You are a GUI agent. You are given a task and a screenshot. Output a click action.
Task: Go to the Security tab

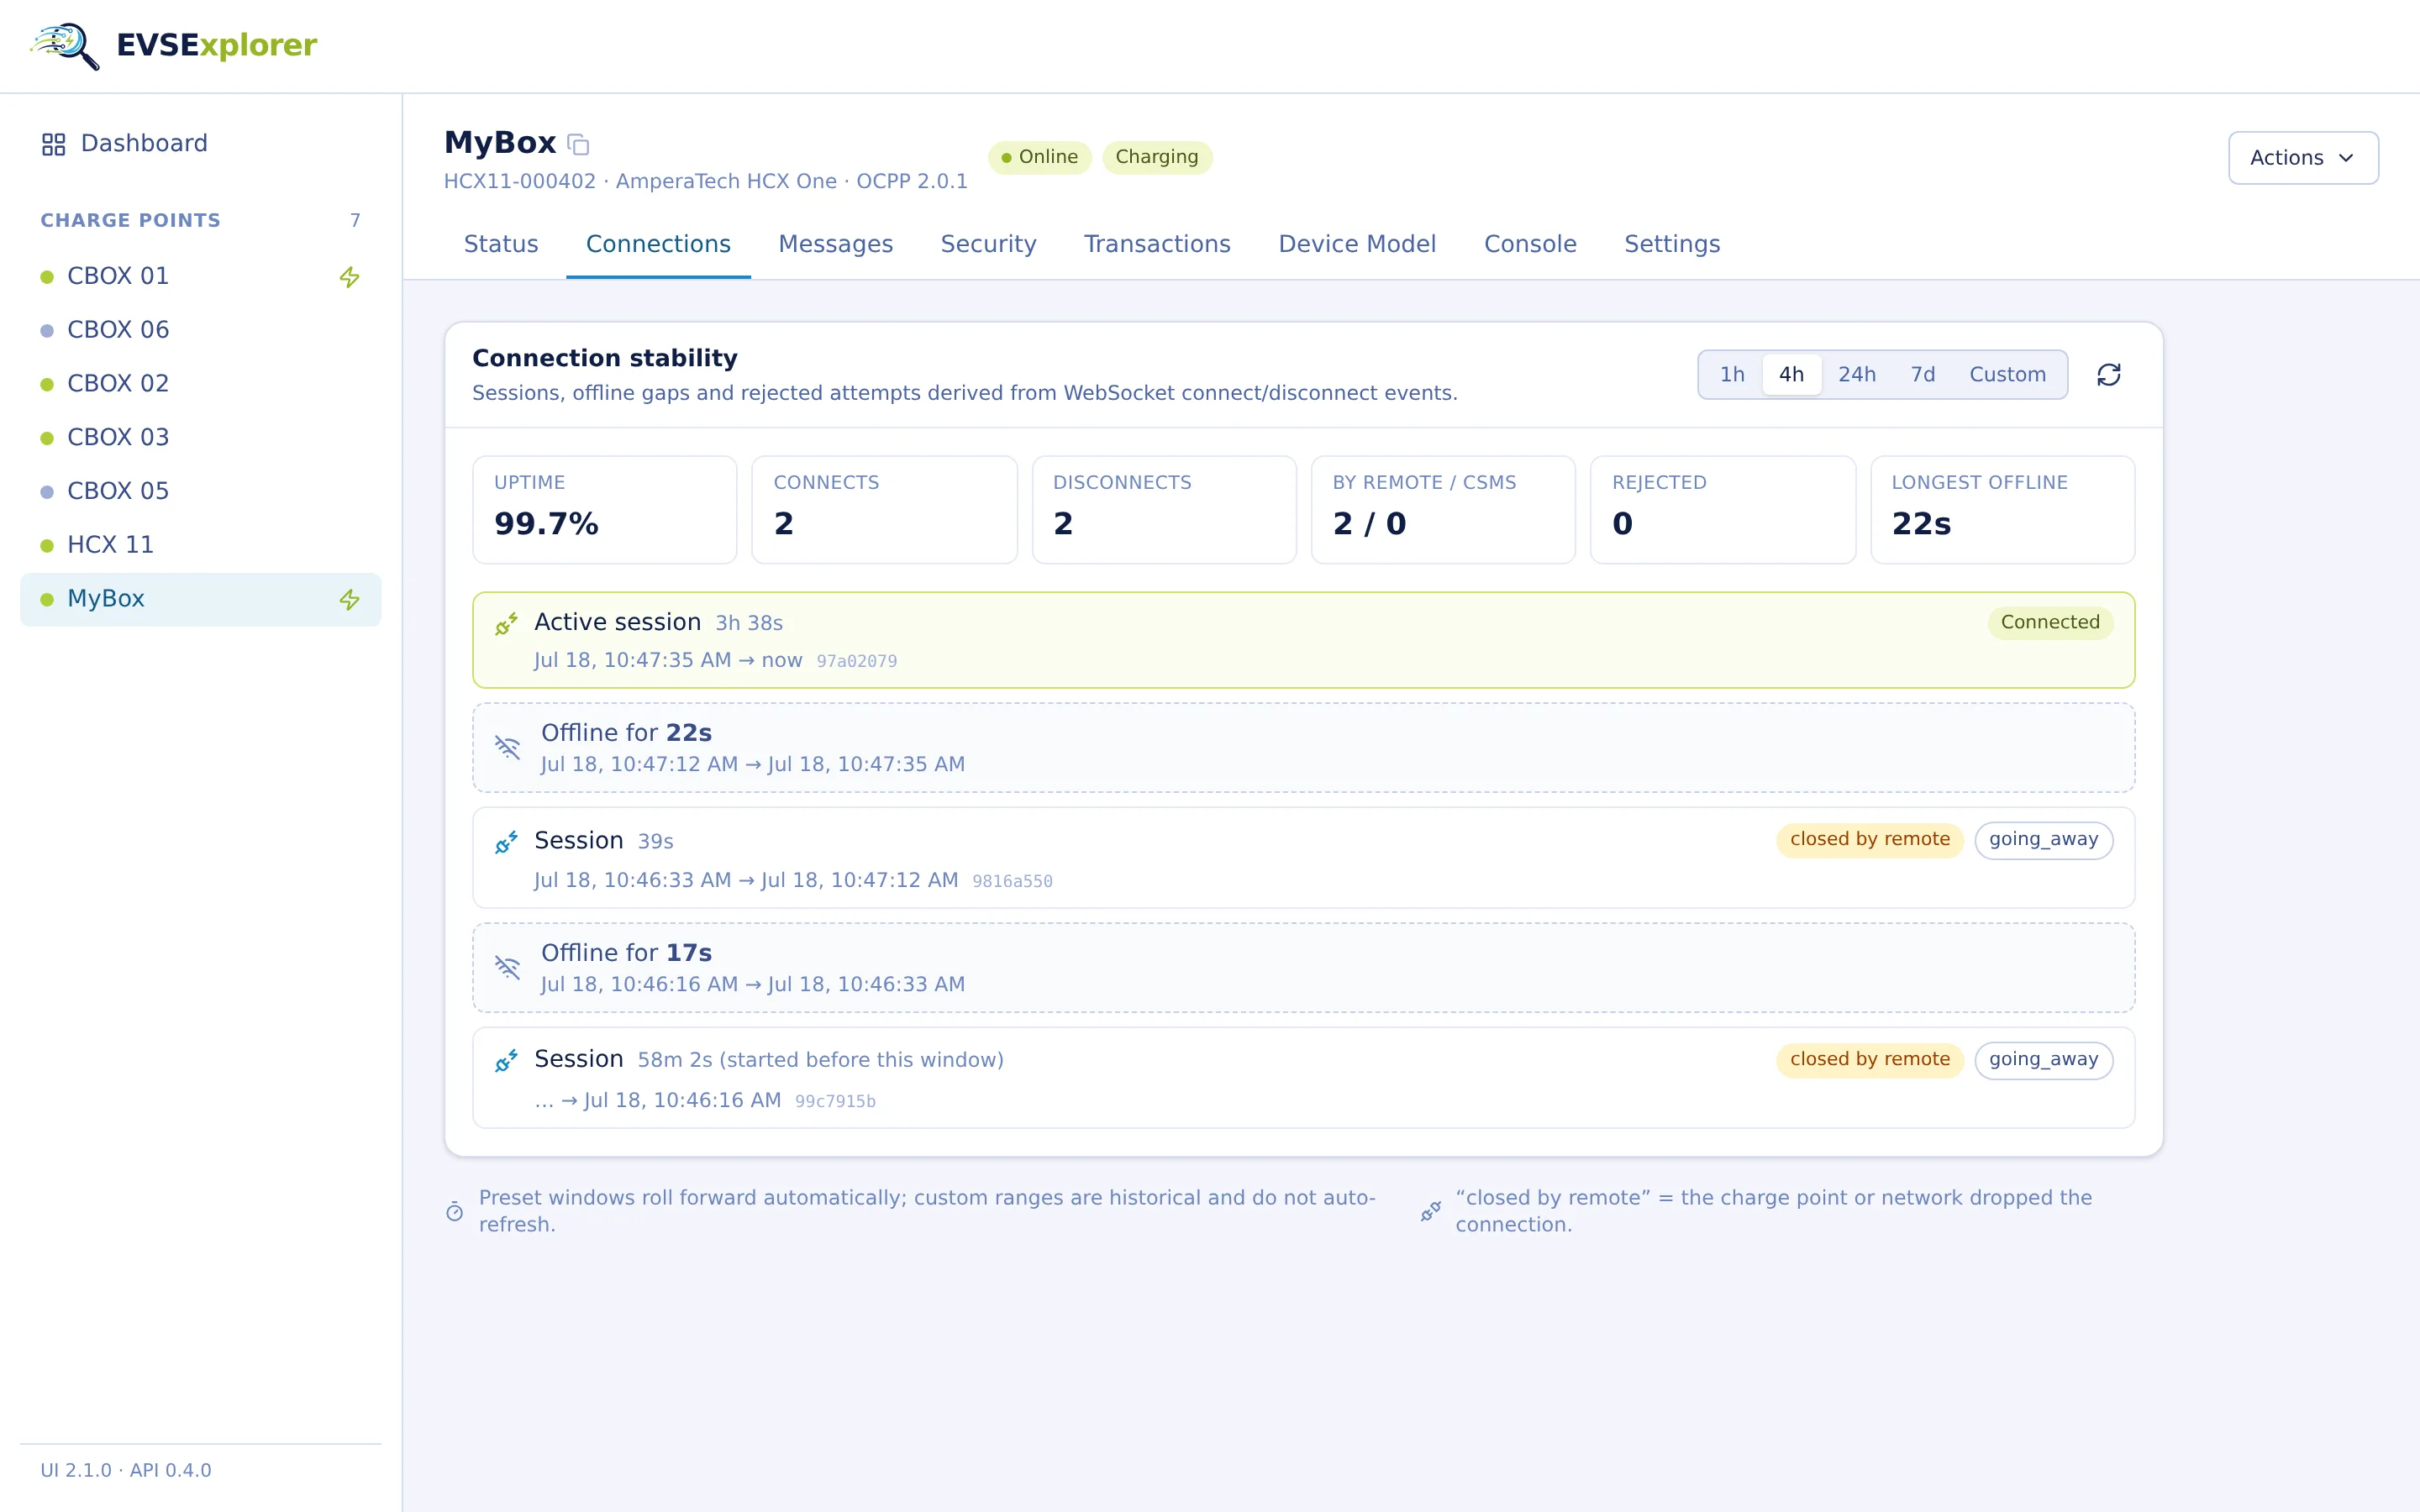pyautogui.click(x=988, y=244)
